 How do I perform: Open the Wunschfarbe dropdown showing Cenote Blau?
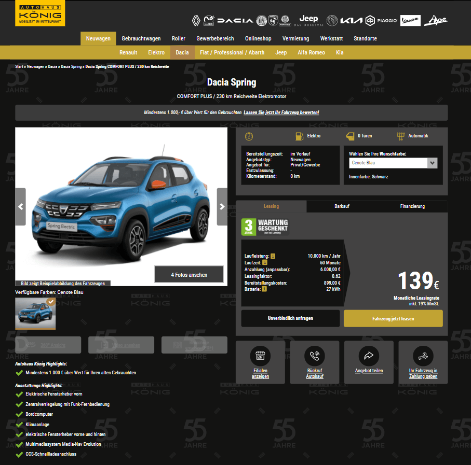pos(393,163)
